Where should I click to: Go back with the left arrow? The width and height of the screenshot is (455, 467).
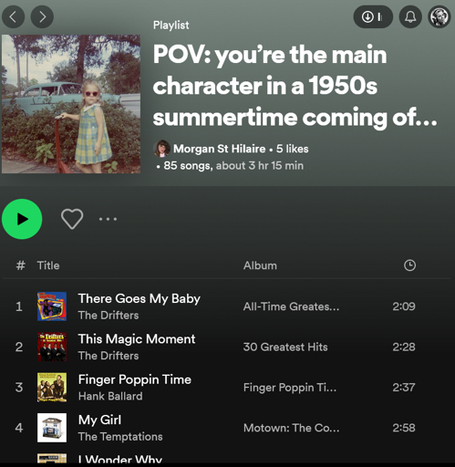click(x=13, y=16)
